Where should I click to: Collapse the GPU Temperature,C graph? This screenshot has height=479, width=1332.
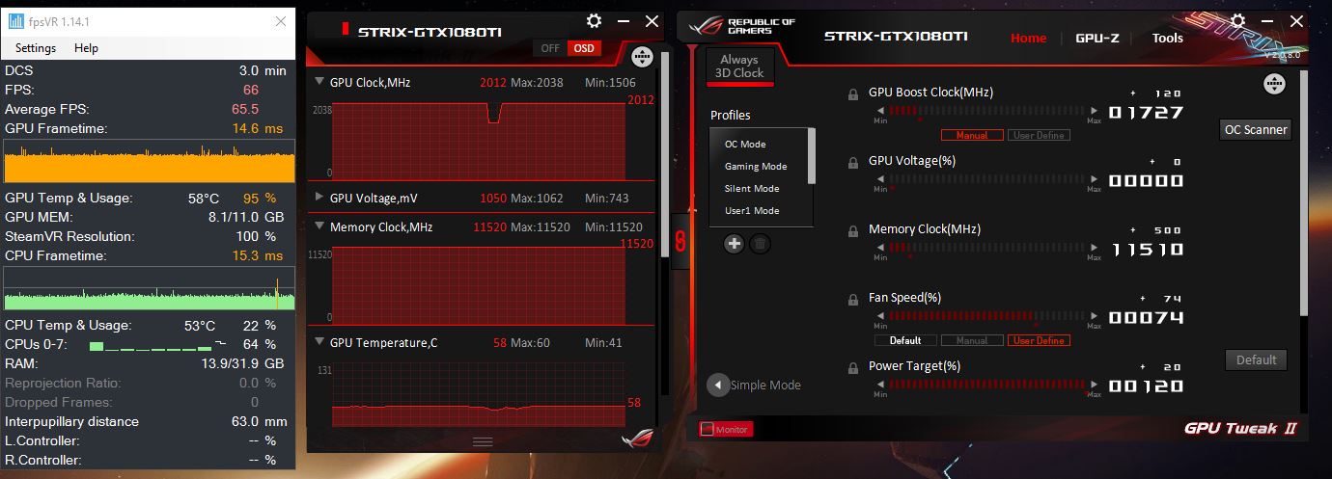[x=319, y=342]
